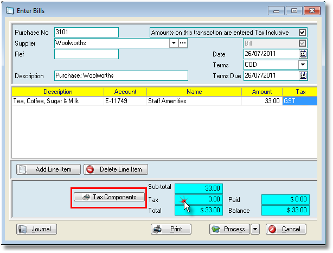The width and height of the screenshot is (333, 253).
Task: Minimize the Enter Bills window
Action: pos(276,11)
